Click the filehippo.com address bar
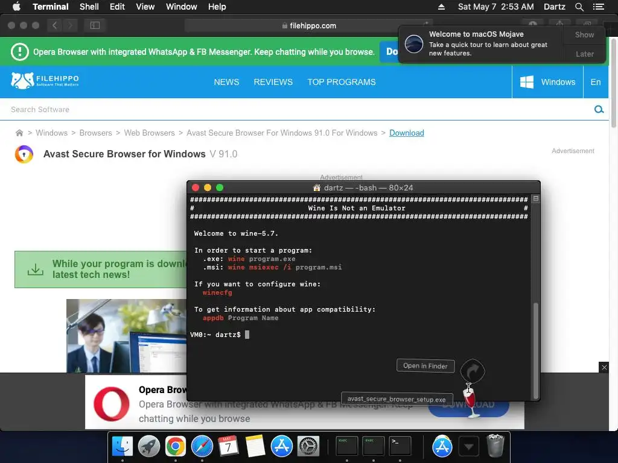This screenshot has width=618, height=463. [308, 25]
